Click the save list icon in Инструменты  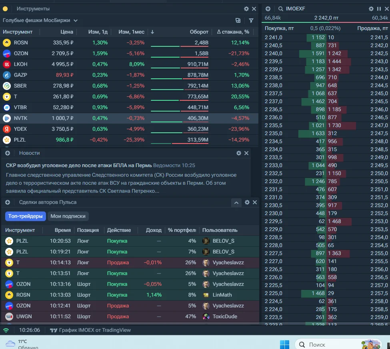click(x=238, y=20)
